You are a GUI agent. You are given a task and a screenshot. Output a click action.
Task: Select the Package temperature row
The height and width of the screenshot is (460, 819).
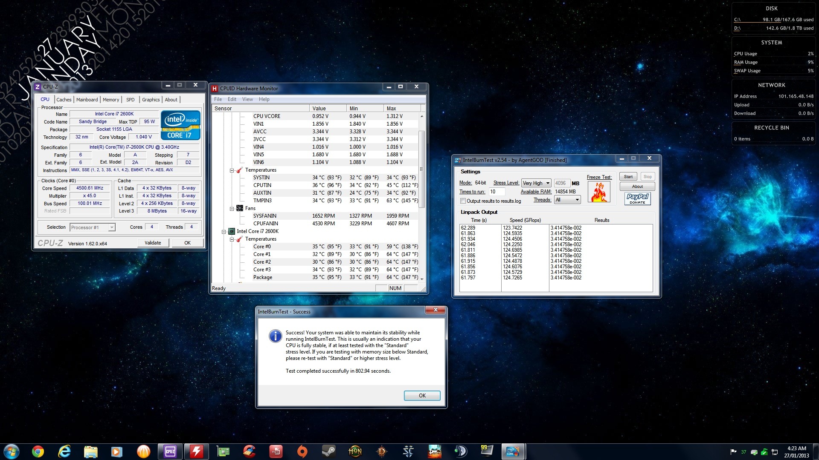pos(315,277)
